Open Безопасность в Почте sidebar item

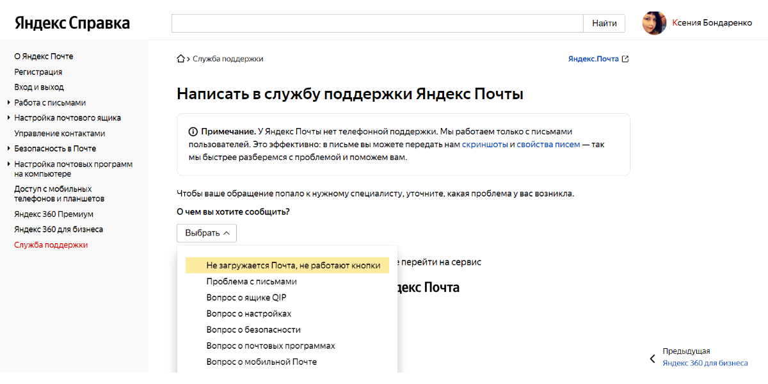pyautogui.click(x=55, y=148)
